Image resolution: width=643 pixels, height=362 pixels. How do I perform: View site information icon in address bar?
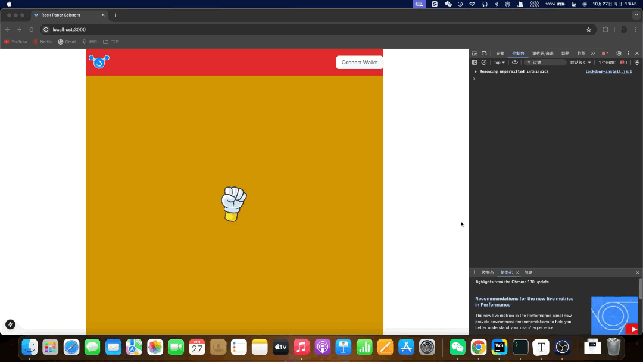(46, 30)
